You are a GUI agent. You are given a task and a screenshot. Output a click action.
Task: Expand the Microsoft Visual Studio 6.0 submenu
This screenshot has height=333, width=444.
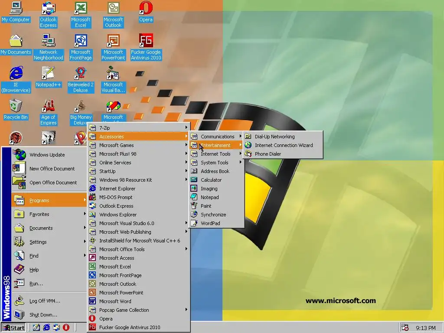139,223
